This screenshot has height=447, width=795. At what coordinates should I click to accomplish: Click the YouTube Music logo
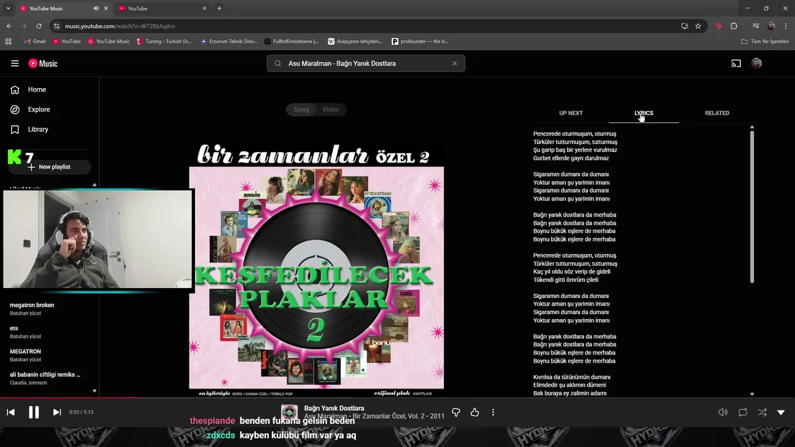tap(43, 63)
